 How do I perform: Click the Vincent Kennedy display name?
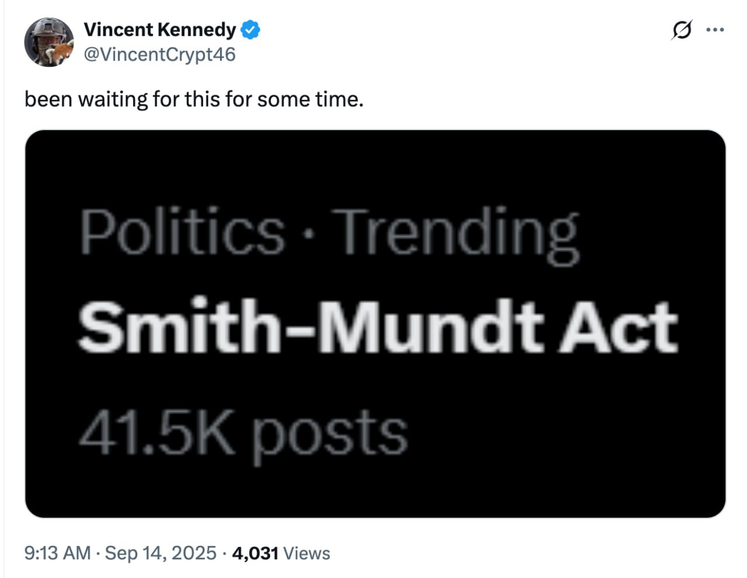[x=159, y=29]
